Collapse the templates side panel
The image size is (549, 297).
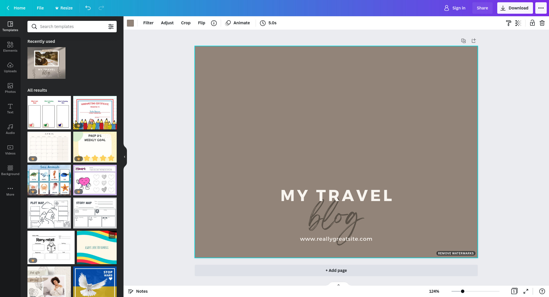point(125,157)
